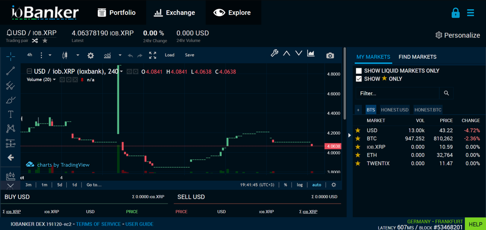Select the long position prediction tool

click(11, 143)
